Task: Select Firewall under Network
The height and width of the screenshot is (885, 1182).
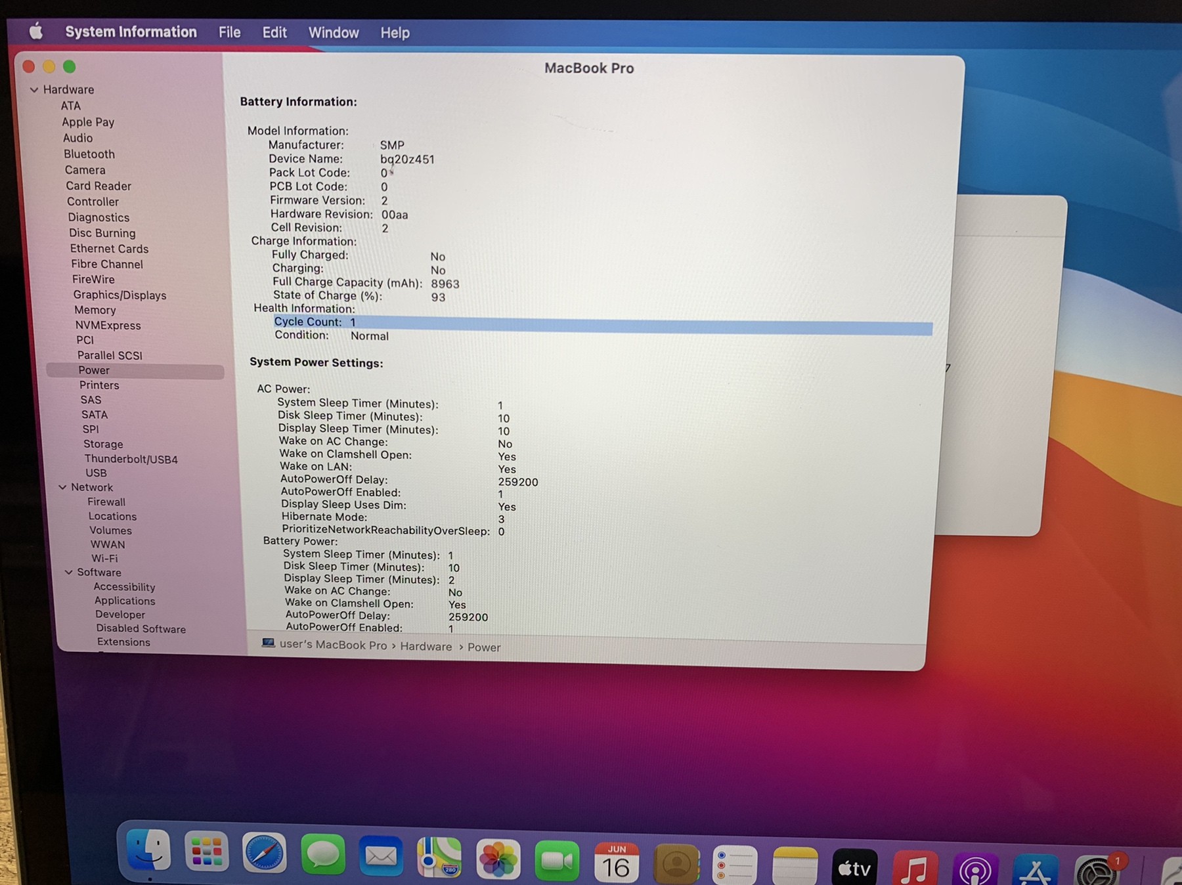Action: click(x=106, y=502)
